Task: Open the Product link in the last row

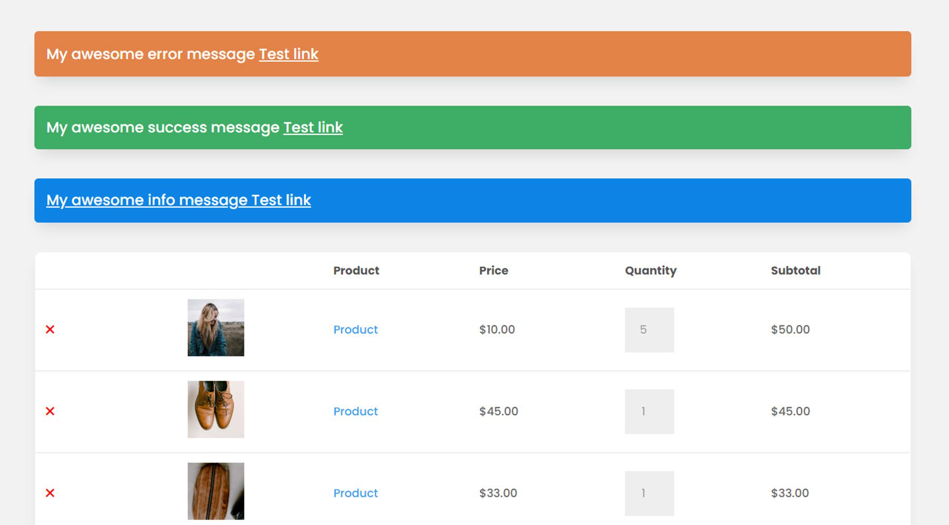Action: [x=355, y=493]
